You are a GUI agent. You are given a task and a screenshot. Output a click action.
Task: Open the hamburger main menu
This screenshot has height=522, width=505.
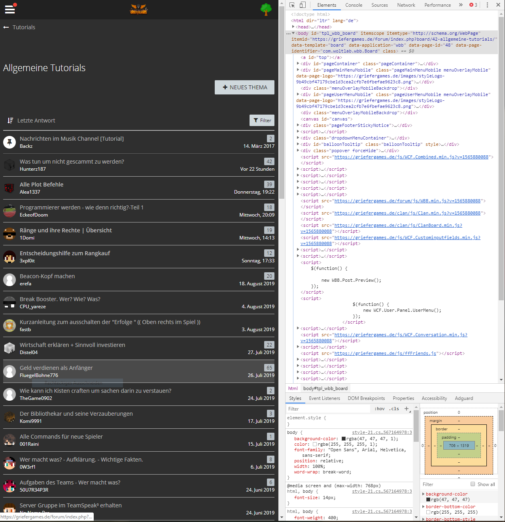10,9
